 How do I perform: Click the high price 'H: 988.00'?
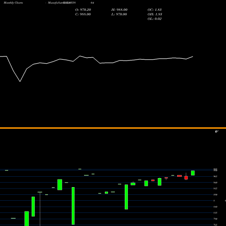[119, 10]
